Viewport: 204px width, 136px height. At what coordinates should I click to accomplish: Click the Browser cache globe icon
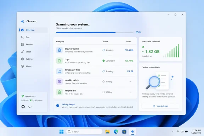pos(59,50)
